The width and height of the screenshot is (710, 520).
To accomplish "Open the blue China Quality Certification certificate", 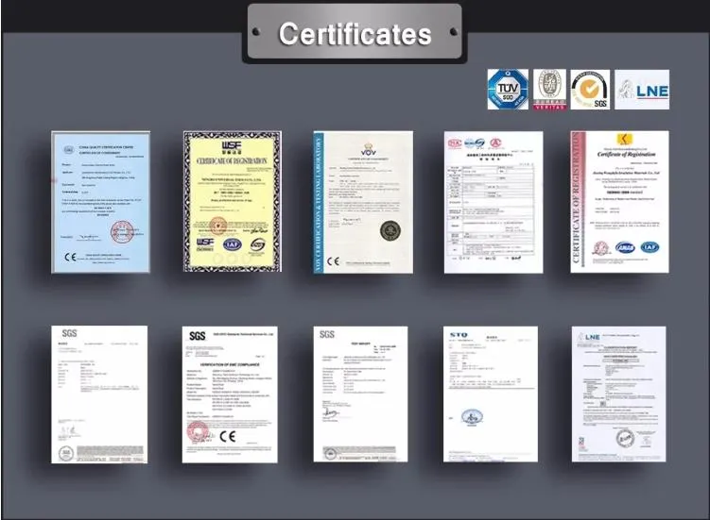I will point(100,202).
